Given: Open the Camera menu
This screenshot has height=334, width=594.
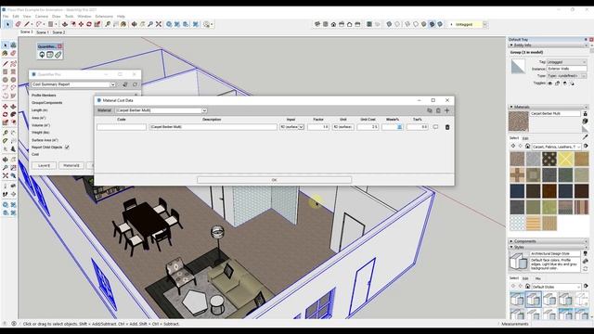Looking at the screenshot, I should [x=42, y=17].
